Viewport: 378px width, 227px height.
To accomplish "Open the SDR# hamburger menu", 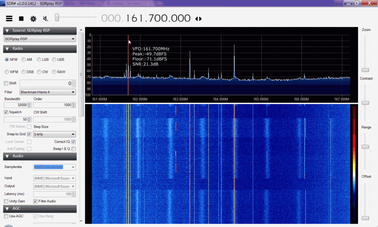I will tap(9, 18).
